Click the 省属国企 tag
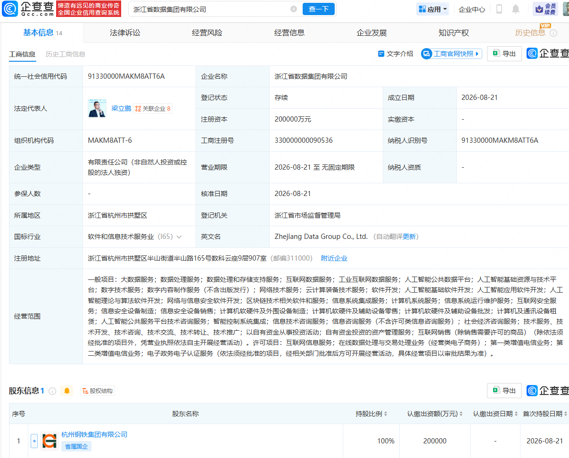 (76, 446)
